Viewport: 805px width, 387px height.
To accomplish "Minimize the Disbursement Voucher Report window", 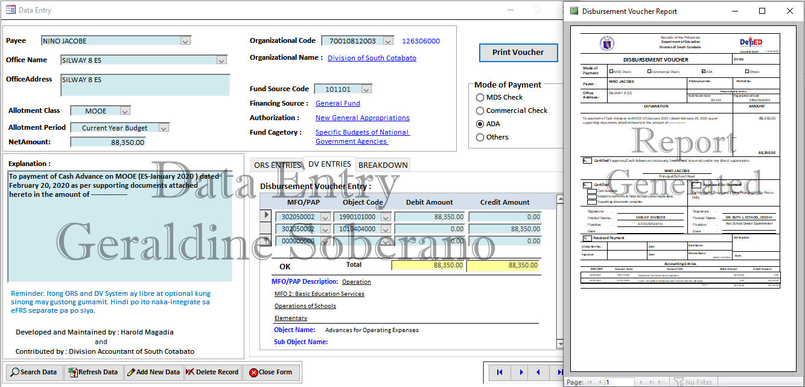I will 734,11.
